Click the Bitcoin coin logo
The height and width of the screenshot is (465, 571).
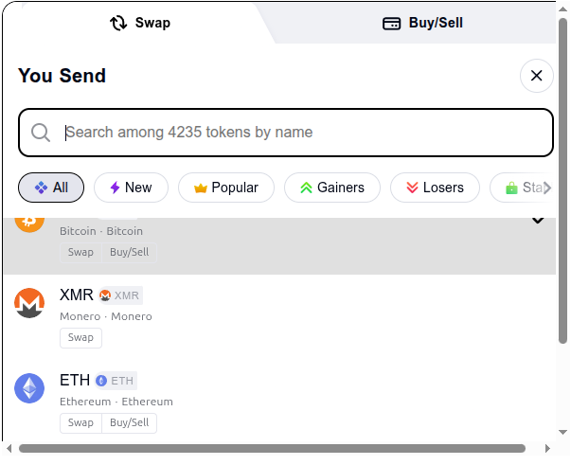(x=29, y=223)
